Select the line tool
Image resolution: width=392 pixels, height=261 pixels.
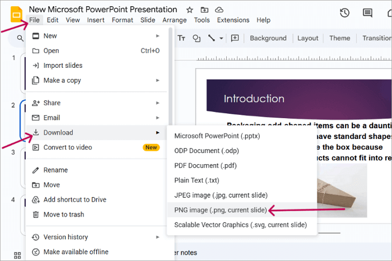point(212,38)
